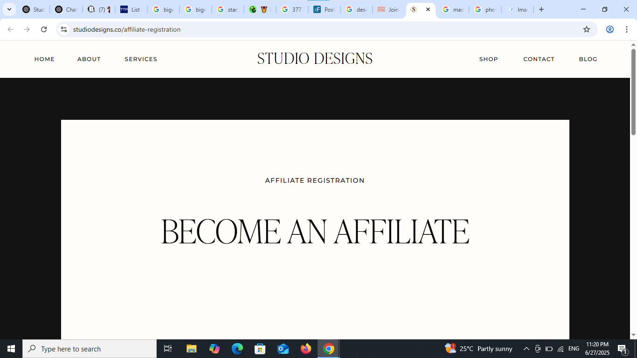Switch to the 'star' Google tab
Viewport: 637px width, 358px height.
(228, 9)
